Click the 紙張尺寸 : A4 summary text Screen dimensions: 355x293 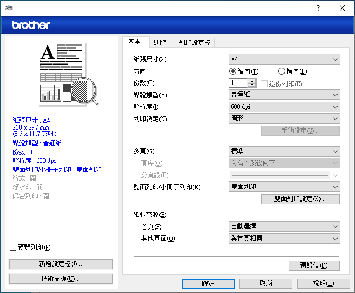click(31, 120)
